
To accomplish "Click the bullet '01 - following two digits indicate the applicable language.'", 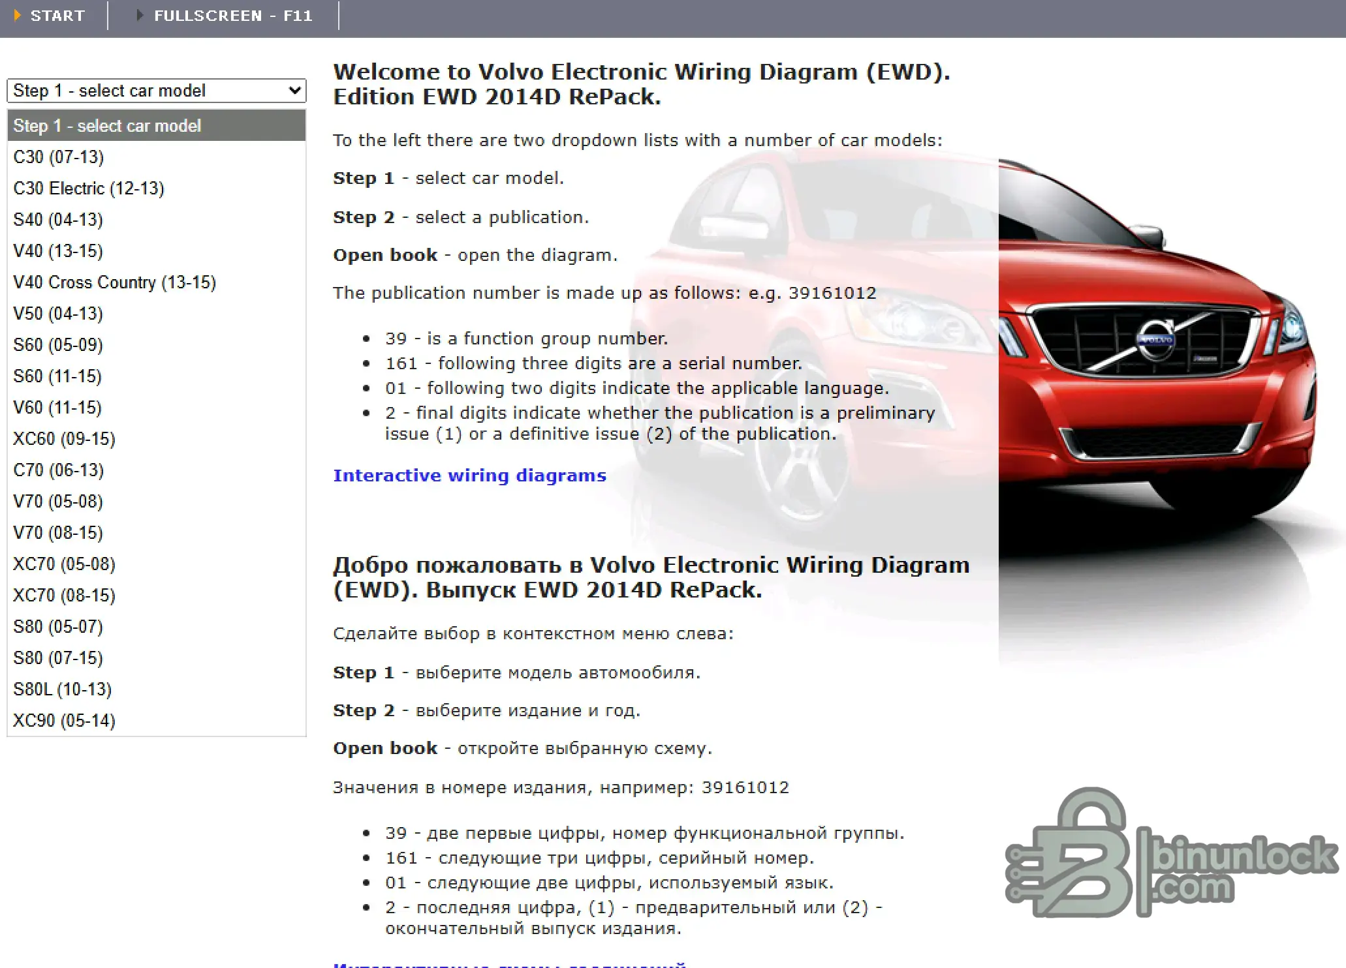I will click(637, 388).
